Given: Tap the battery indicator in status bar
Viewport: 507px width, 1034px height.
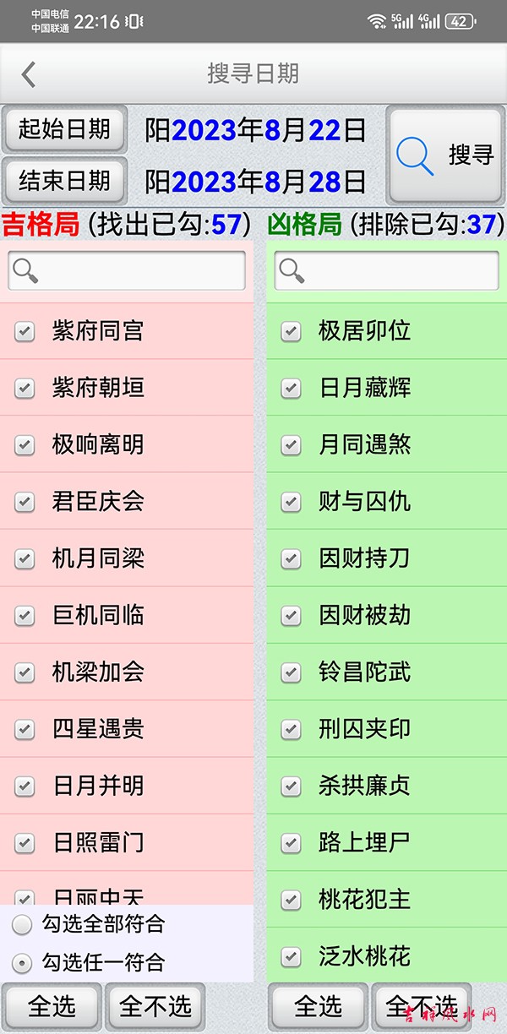Looking at the screenshot, I should click(459, 22).
